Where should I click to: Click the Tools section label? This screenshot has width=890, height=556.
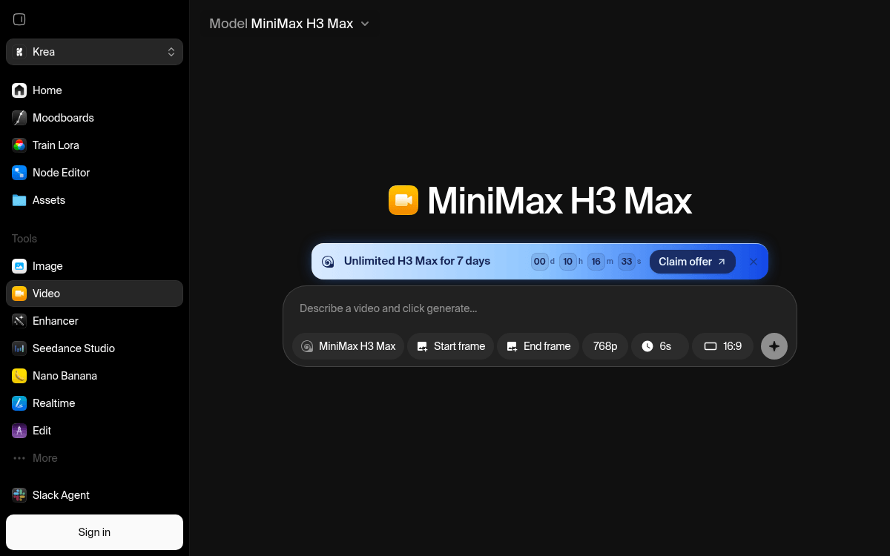click(x=24, y=239)
